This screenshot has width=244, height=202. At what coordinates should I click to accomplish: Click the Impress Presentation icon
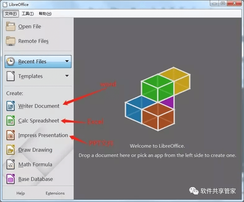point(11,135)
